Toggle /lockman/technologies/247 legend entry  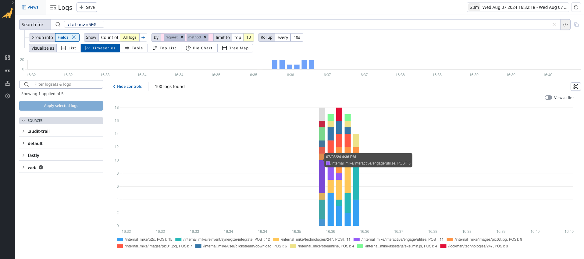point(474,246)
